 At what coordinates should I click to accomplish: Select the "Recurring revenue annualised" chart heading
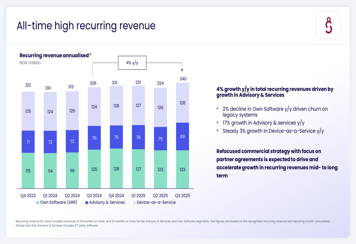pos(54,55)
